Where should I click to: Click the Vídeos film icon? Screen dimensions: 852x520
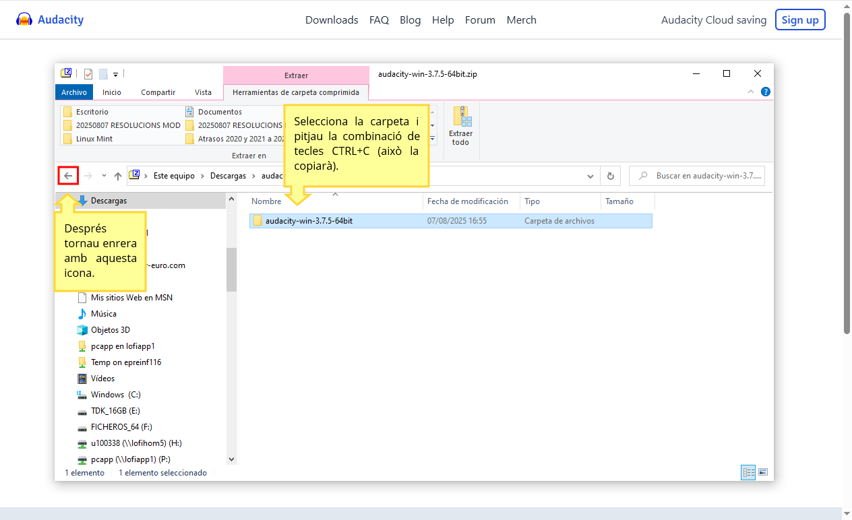click(x=82, y=379)
